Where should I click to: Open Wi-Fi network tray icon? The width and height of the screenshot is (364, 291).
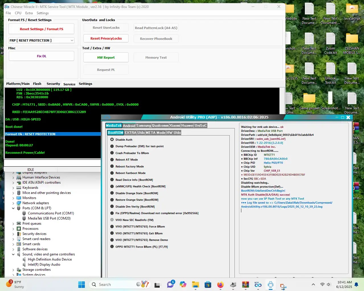tap(322, 284)
